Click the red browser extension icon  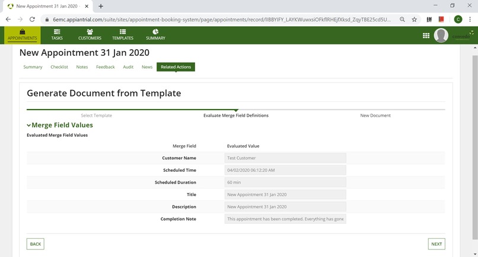point(441,20)
